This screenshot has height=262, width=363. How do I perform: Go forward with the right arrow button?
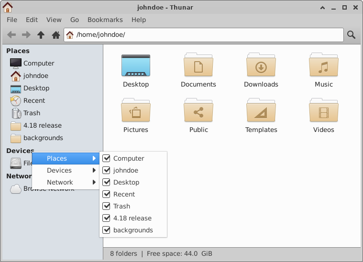point(26,35)
